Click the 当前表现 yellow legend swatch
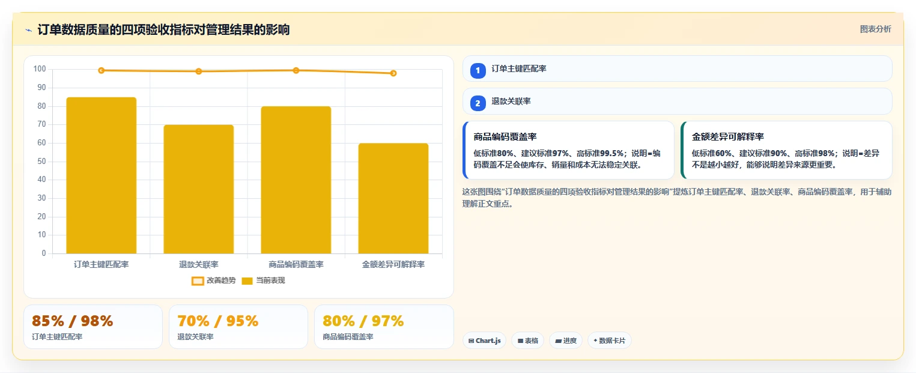Image resolution: width=916 pixels, height=373 pixels. point(247,281)
